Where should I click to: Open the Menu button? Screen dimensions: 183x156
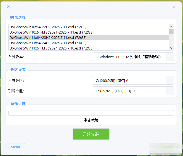pos(15,147)
